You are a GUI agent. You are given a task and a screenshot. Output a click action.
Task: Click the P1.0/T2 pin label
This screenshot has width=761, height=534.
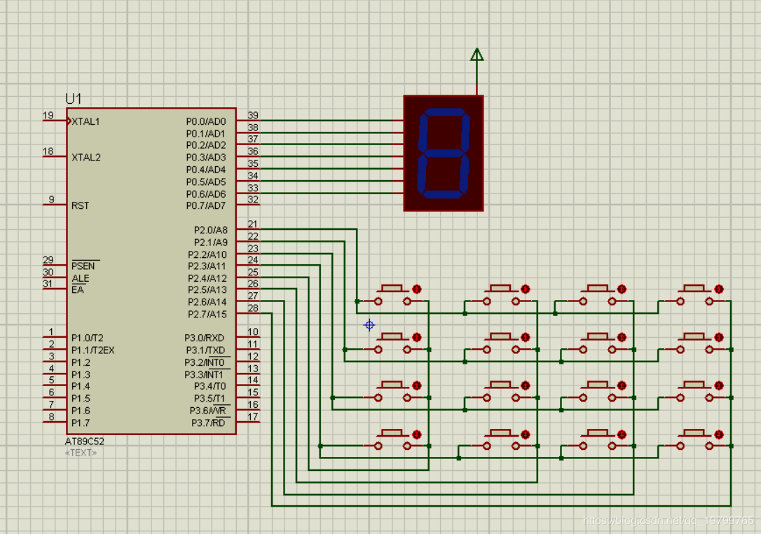tap(88, 338)
